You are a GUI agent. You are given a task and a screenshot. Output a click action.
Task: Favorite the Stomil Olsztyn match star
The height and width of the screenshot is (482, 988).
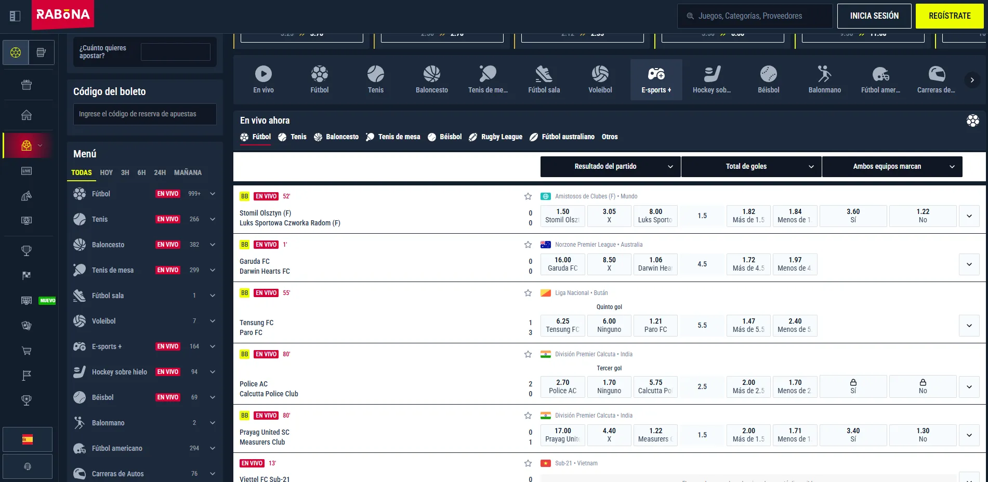pyautogui.click(x=528, y=196)
